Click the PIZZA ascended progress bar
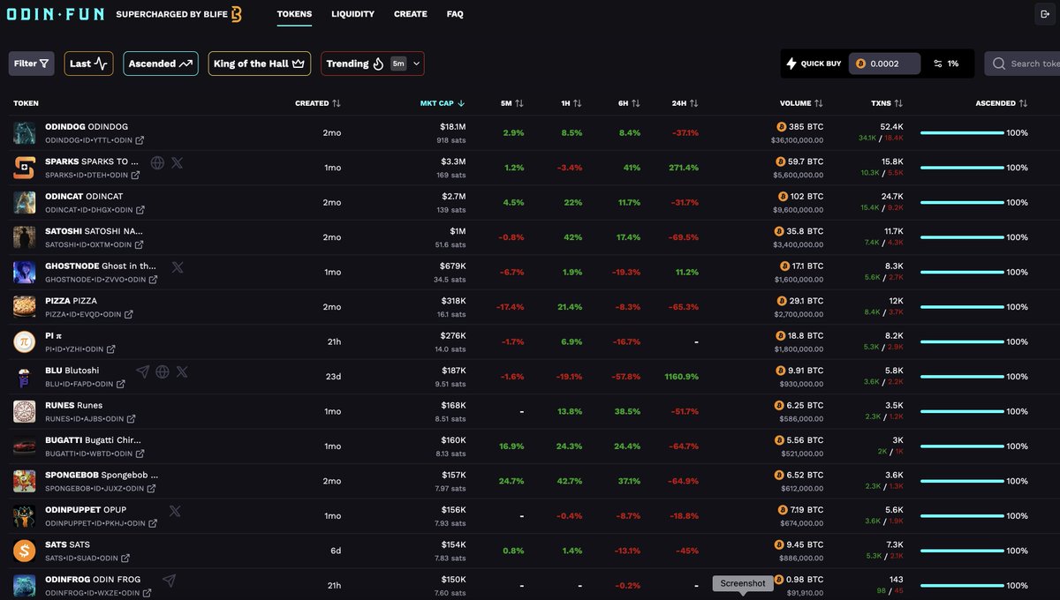 962,307
